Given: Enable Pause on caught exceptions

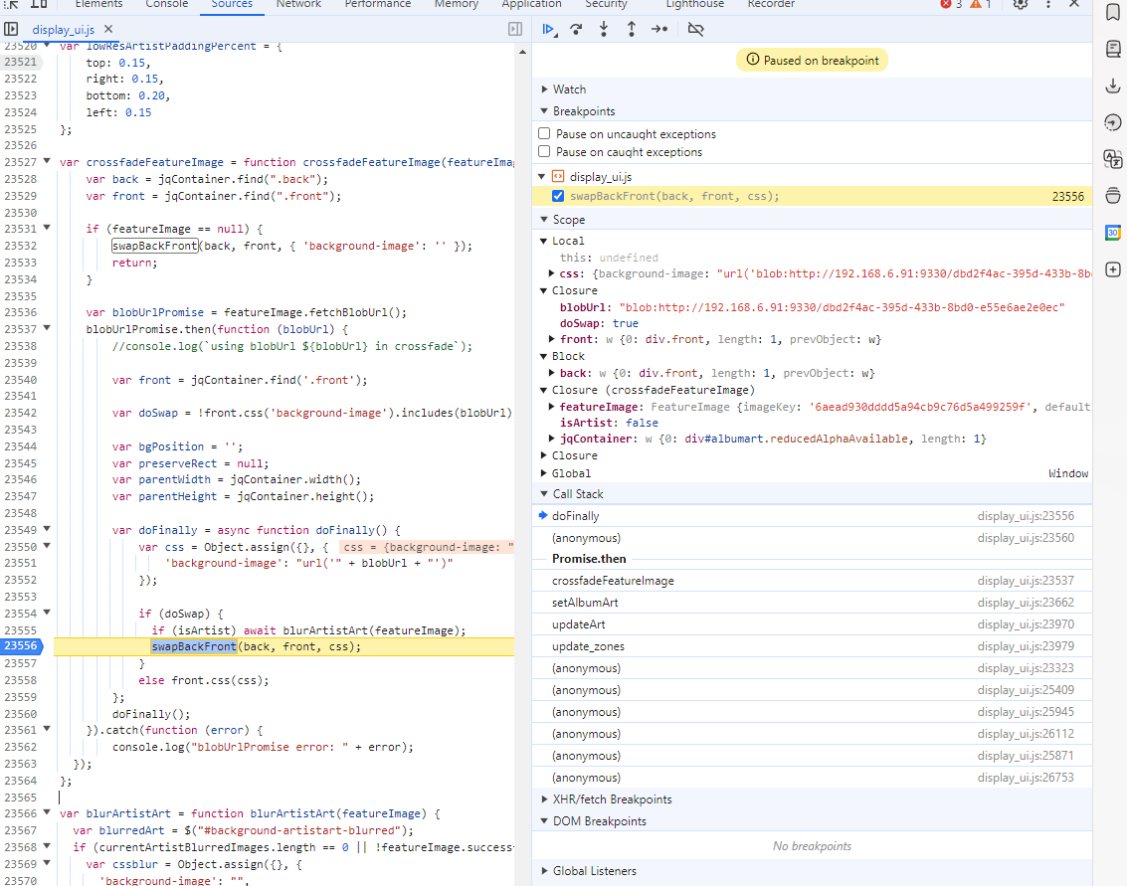Looking at the screenshot, I should [x=544, y=151].
